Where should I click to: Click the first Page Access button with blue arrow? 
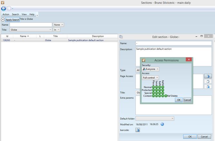click(208, 76)
